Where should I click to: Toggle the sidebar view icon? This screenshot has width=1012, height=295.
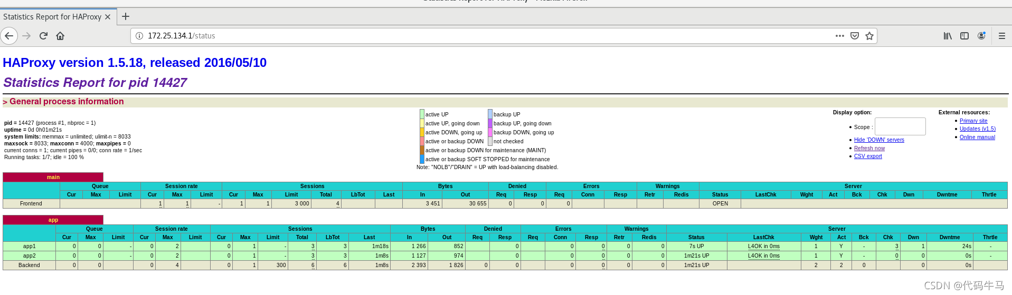pyautogui.click(x=964, y=36)
